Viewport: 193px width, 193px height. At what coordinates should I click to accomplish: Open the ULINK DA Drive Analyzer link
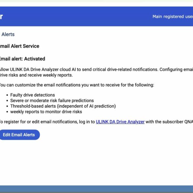coord(120,122)
